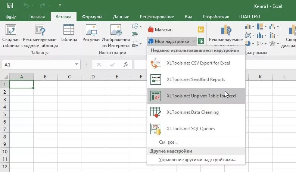Click the statistic histogram chart icon

[x=260, y=35]
